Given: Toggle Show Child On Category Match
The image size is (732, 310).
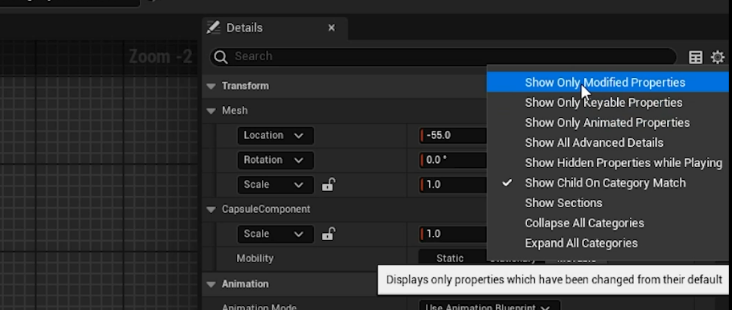Looking at the screenshot, I should pos(605,183).
